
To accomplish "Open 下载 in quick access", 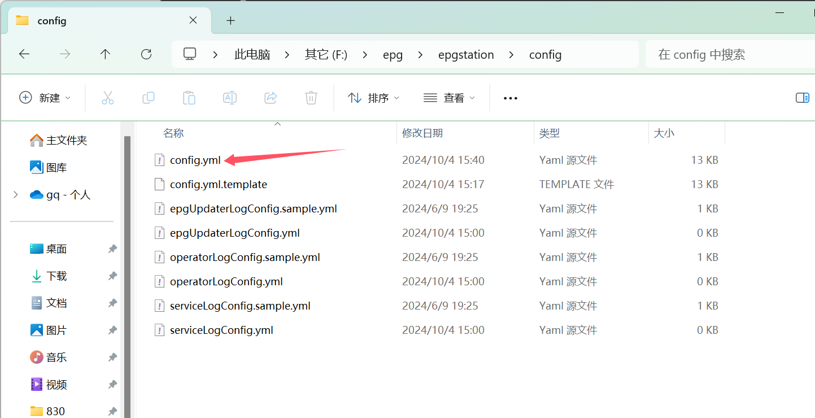I will point(48,276).
